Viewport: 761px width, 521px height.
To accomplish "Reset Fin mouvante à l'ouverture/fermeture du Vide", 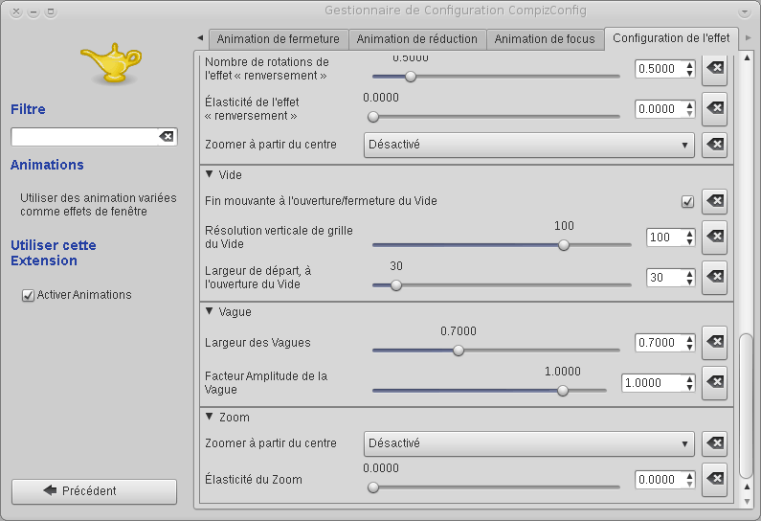I will (714, 201).
